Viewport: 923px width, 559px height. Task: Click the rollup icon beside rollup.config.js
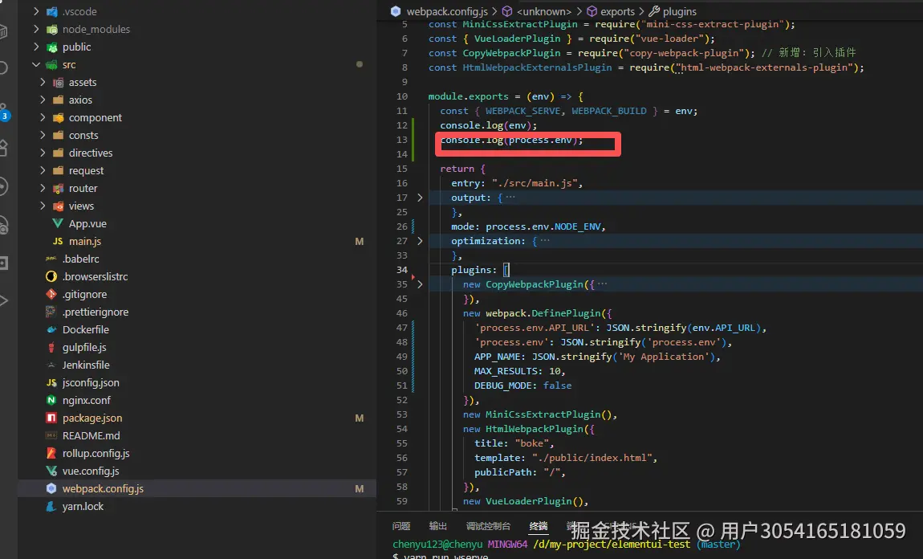[51, 454]
